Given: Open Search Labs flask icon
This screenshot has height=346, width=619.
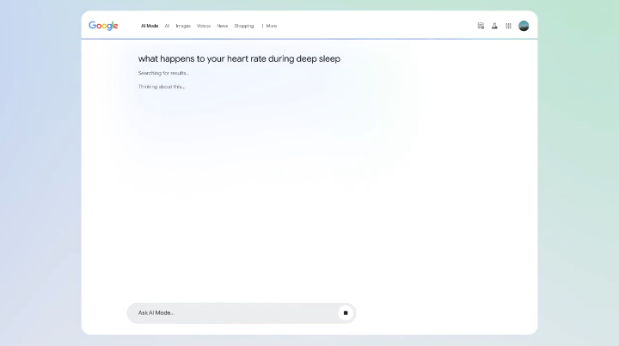Looking at the screenshot, I should (x=494, y=26).
